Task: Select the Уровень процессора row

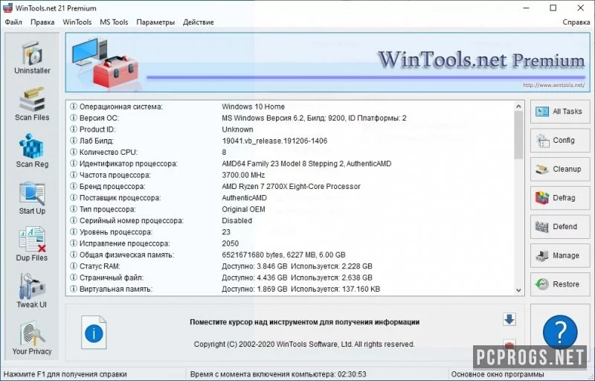Action: [290, 232]
